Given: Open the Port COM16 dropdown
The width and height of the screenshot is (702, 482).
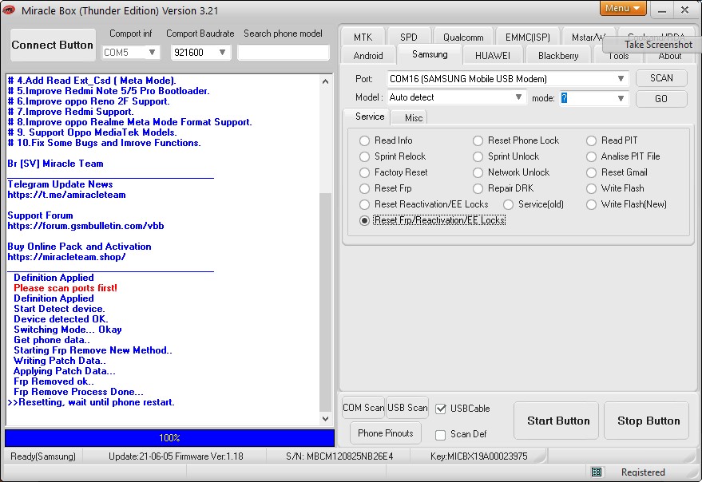Looking at the screenshot, I should point(621,79).
